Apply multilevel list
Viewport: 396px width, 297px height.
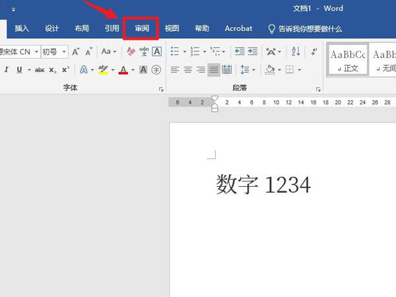[x=215, y=51]
